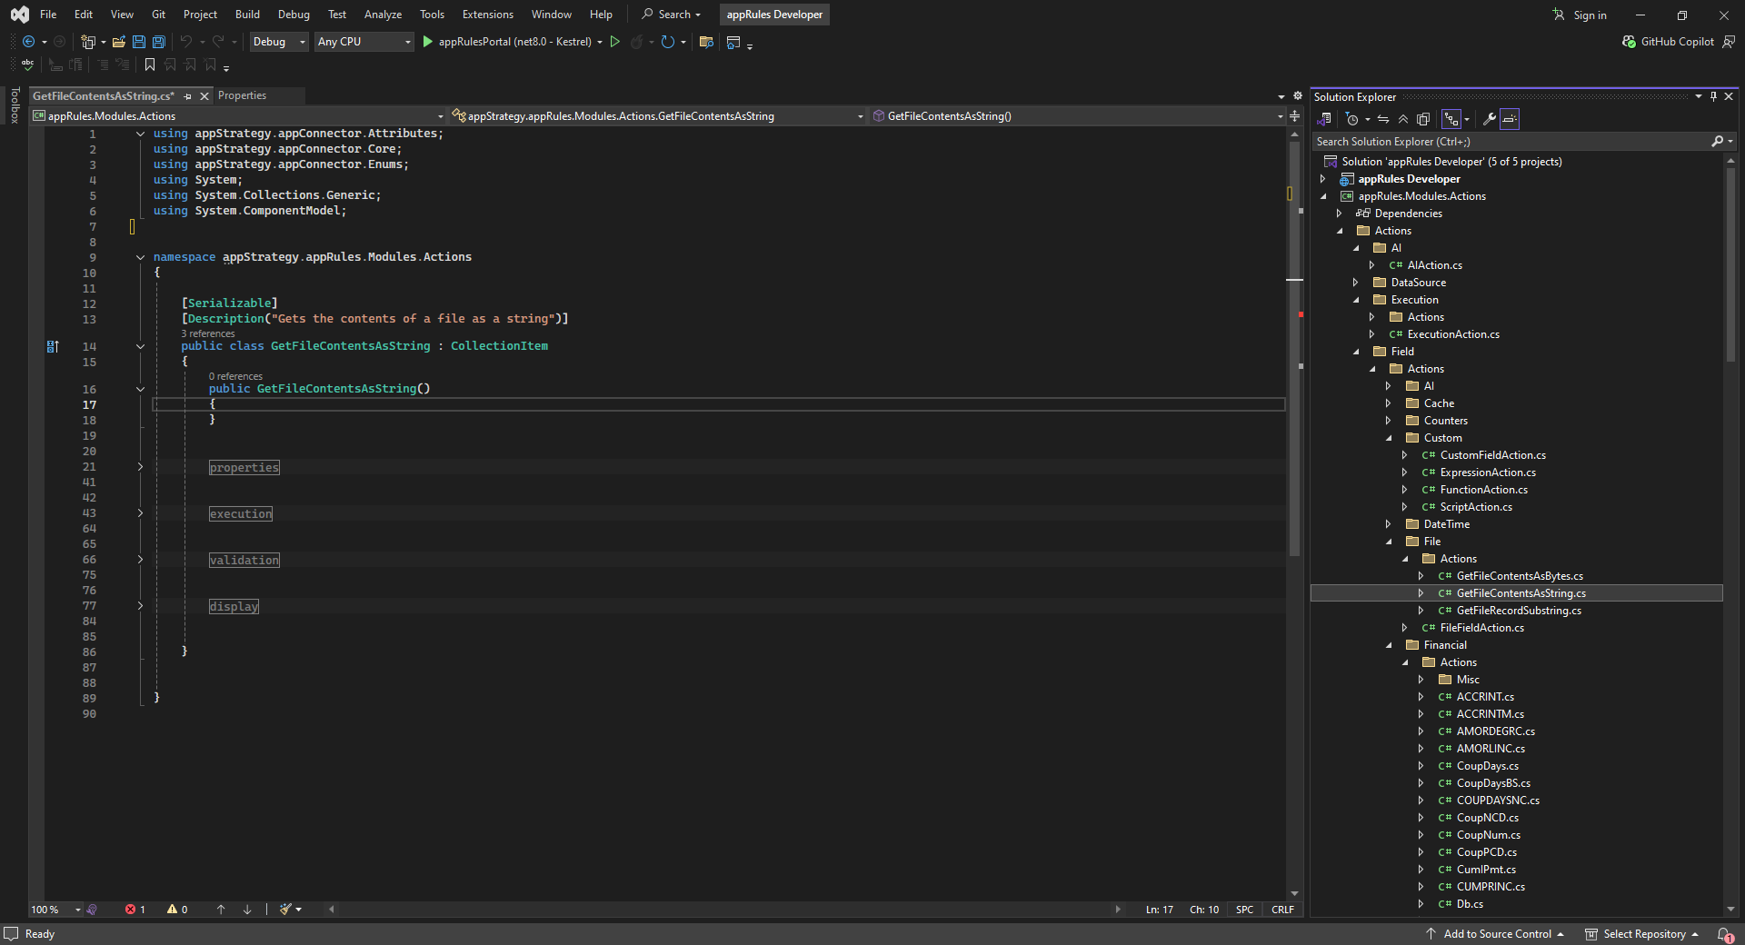1745x945 pixels.
Task: Click the GitHub Copilot icon
Action: pos(1629,42)
